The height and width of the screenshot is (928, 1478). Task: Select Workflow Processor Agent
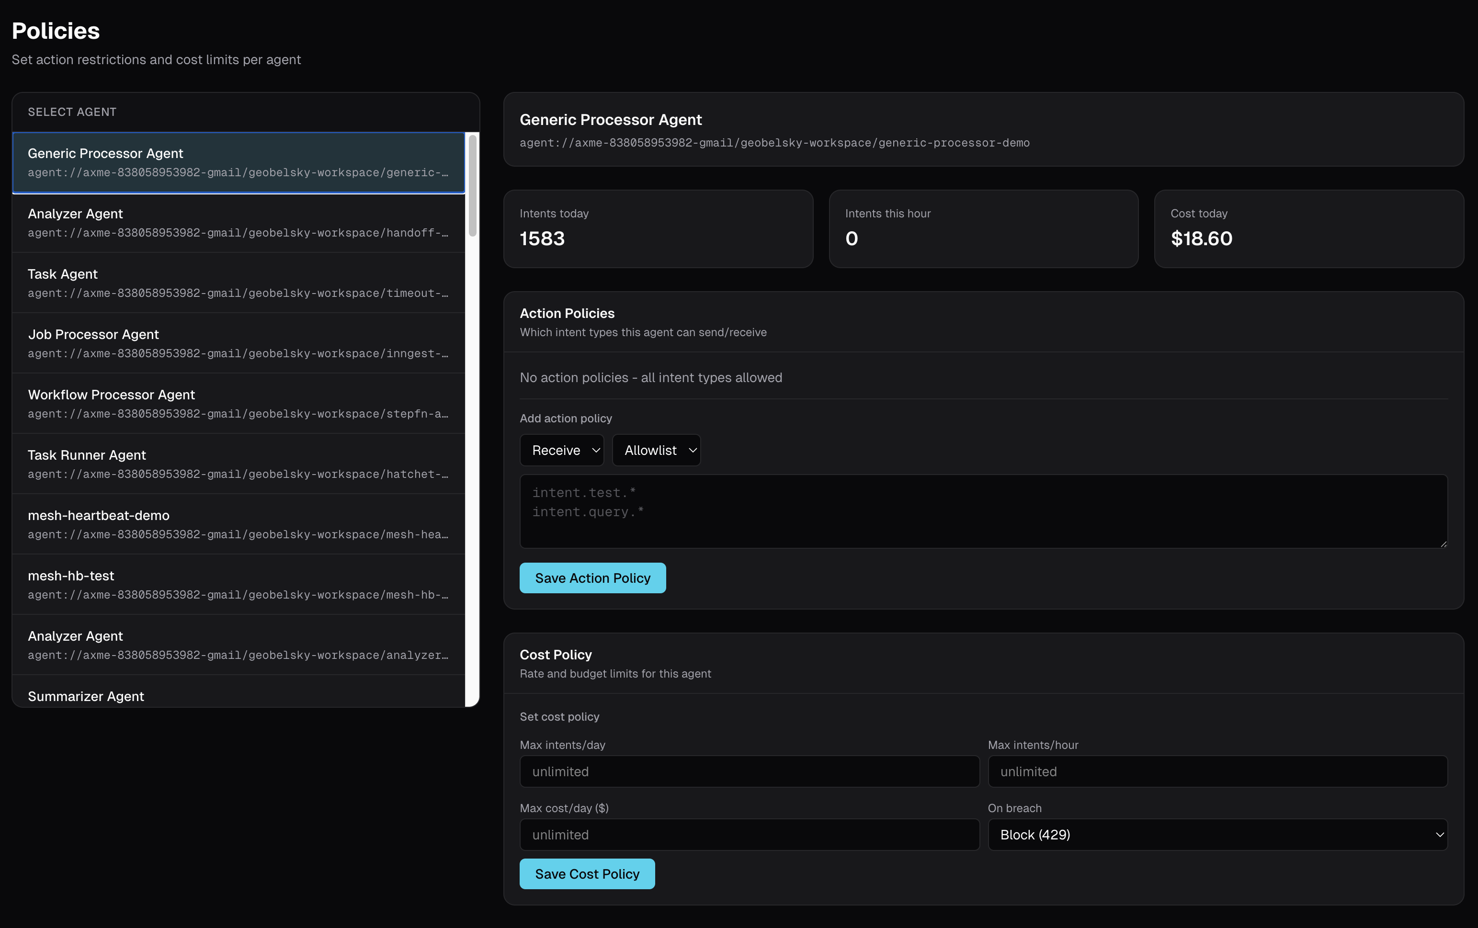238,403
